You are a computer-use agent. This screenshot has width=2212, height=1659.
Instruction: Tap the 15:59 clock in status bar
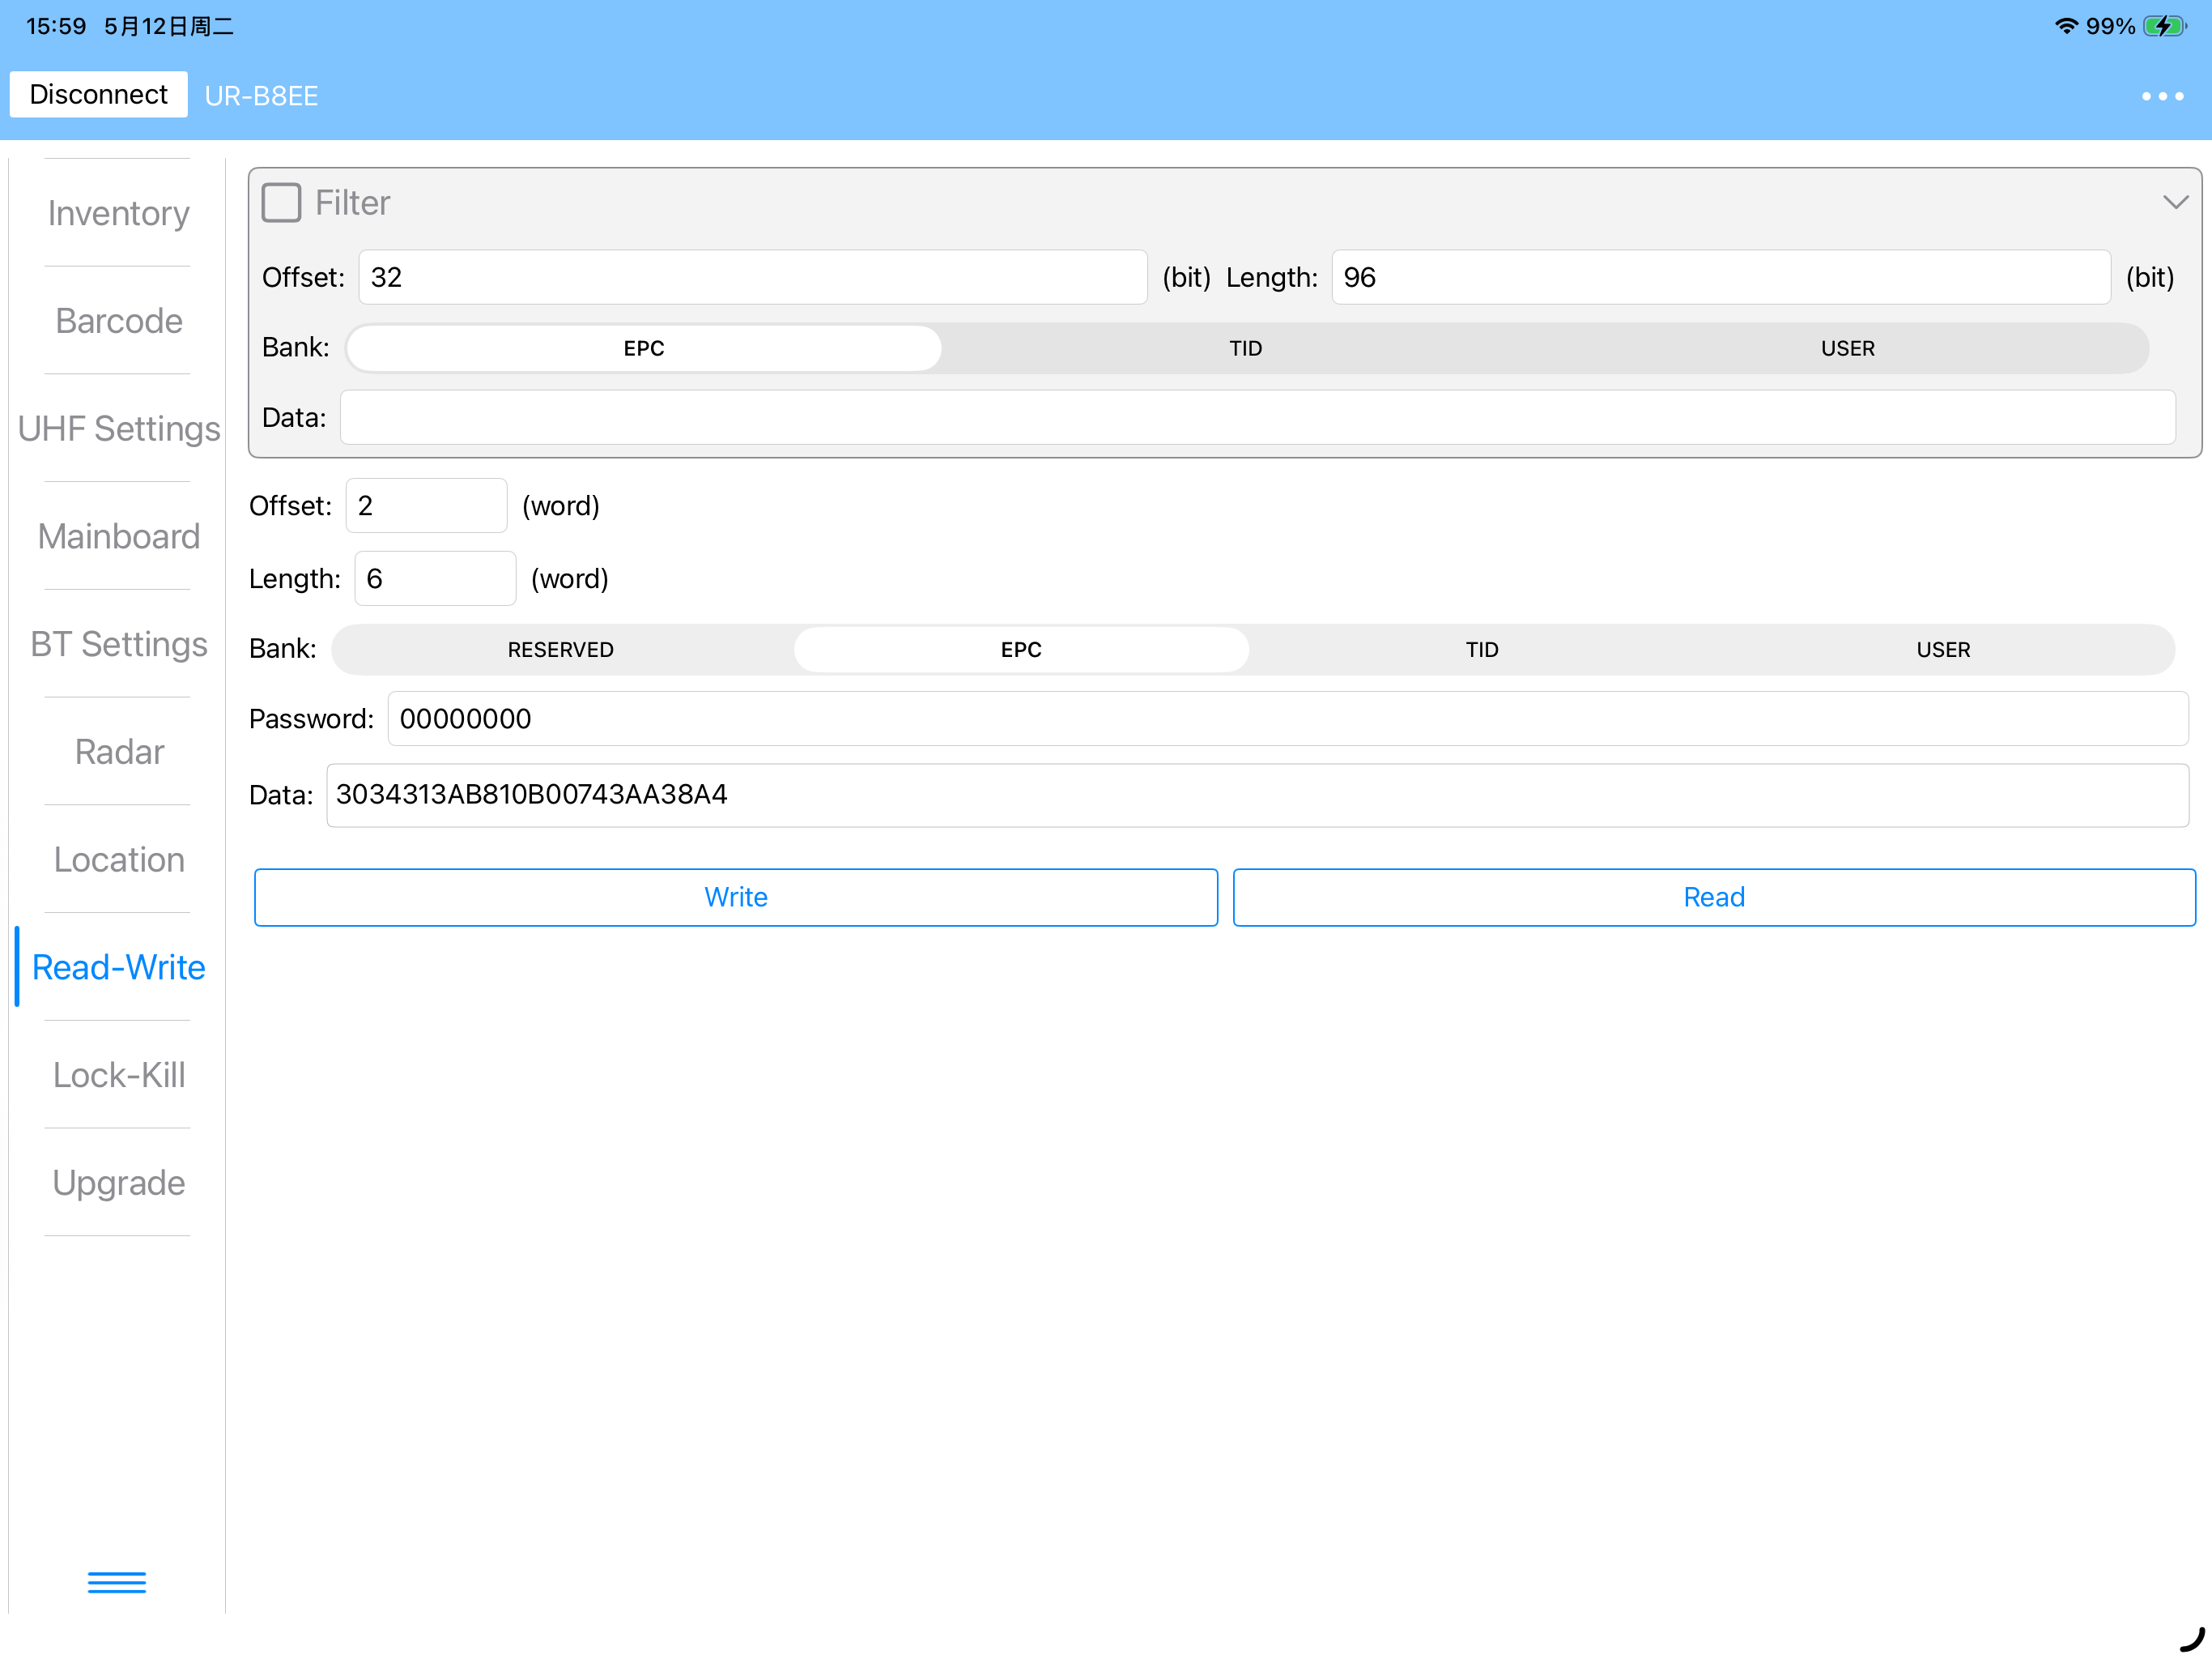tap(56, 26)
